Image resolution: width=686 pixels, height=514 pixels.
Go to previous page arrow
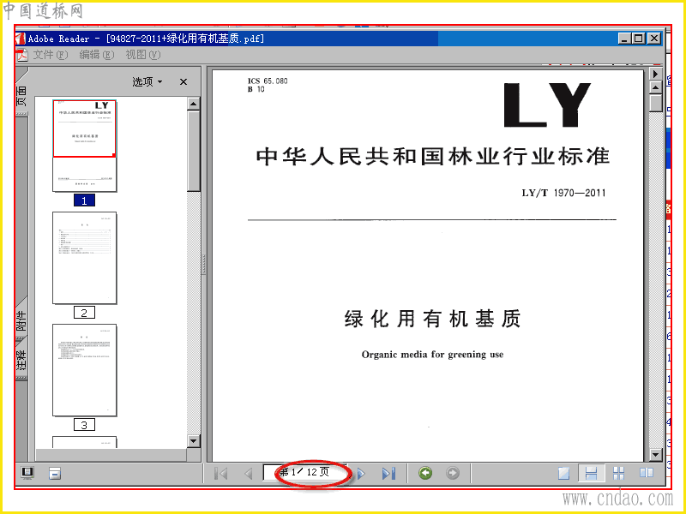coord(248,474)
